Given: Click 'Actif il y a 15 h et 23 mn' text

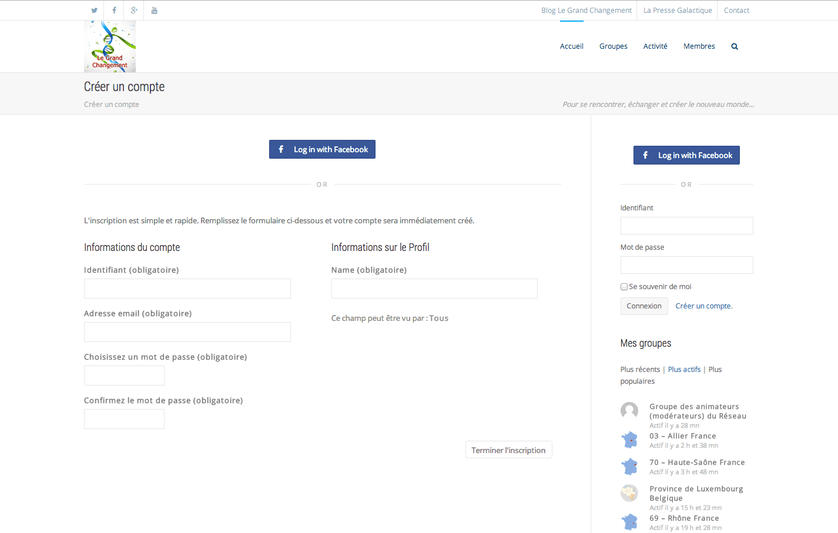Looking at the screenshot, I should click(x=686, y=508).
